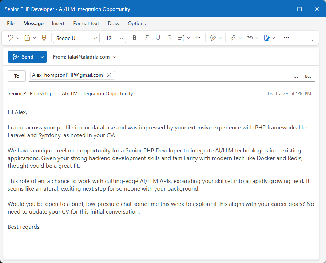Select the Undo icon

[11, 38]
